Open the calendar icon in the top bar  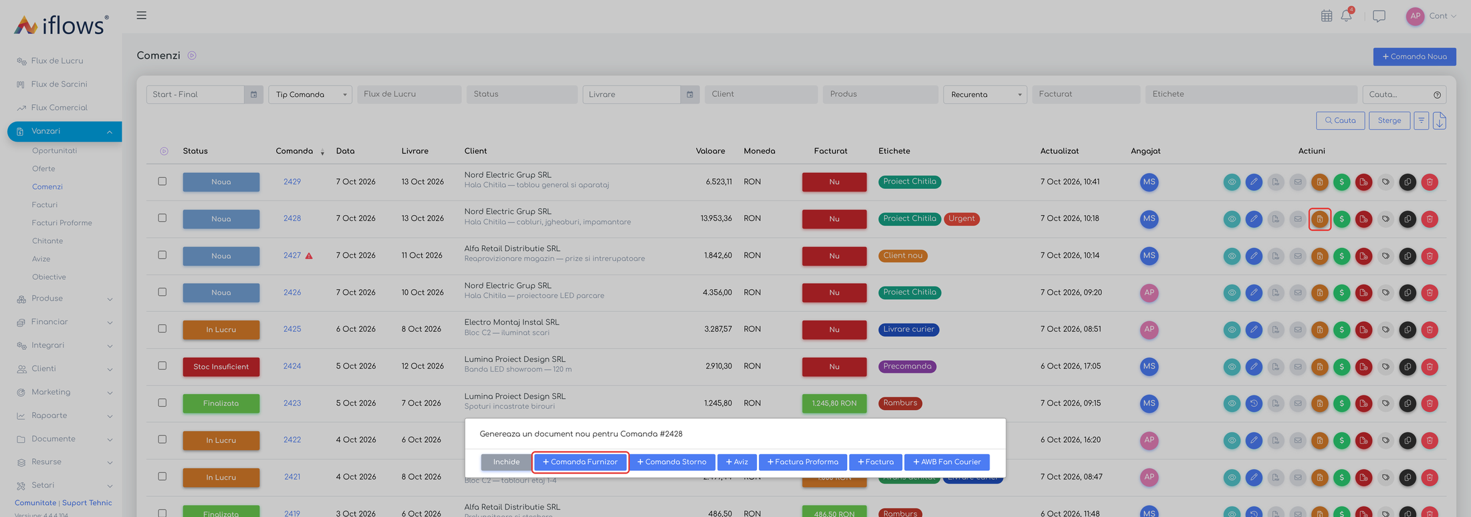(1327, 16)
